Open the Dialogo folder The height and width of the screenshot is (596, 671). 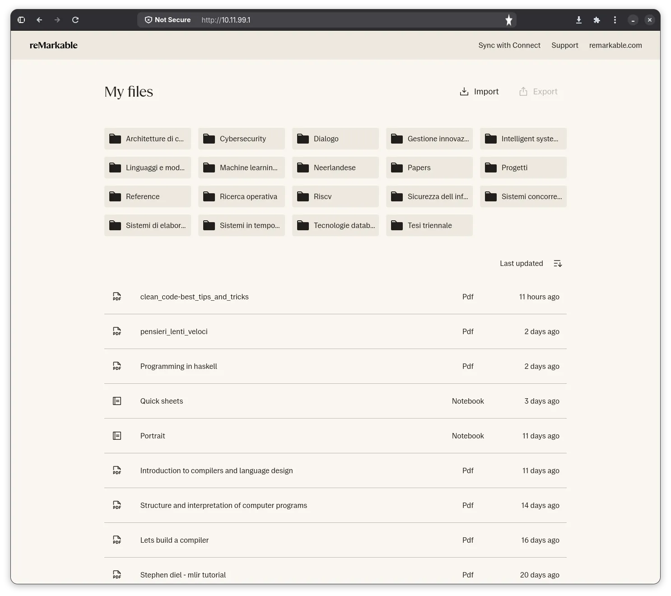pyautogui.click(x=335, y=139)
